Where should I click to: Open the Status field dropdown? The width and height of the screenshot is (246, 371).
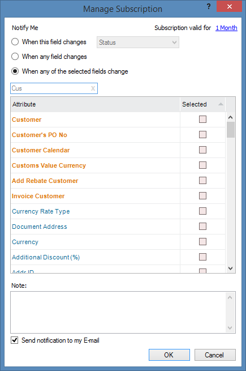point(138,42)
